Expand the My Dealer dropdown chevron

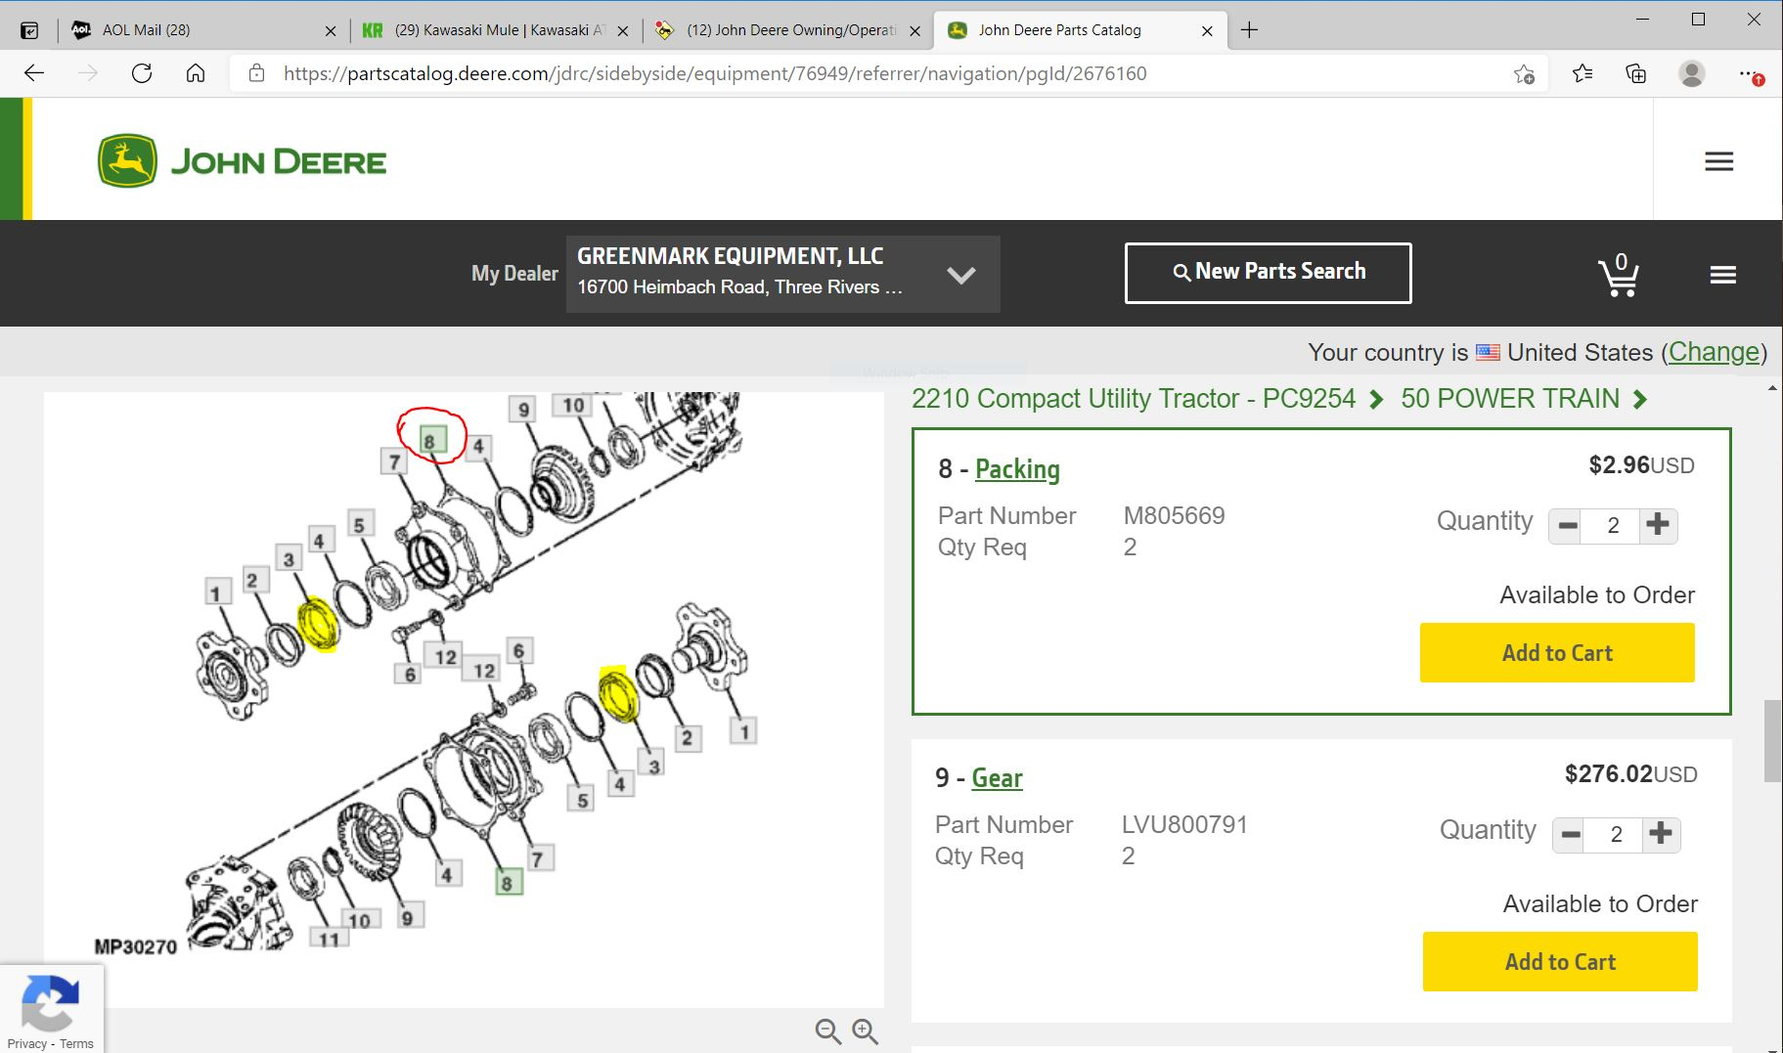click(961, 275)
